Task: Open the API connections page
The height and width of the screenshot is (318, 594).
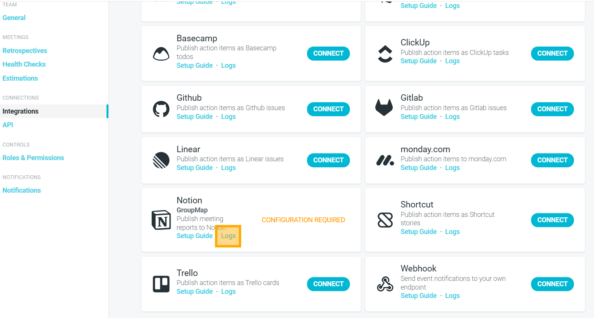Action: [x=8, y=125]
